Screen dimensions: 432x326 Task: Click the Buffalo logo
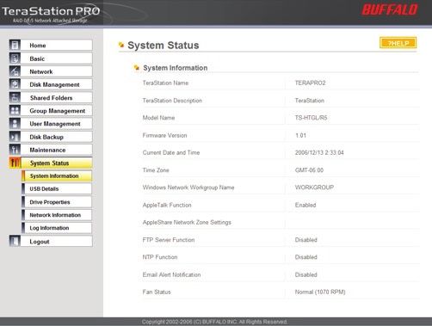point(390,9)
